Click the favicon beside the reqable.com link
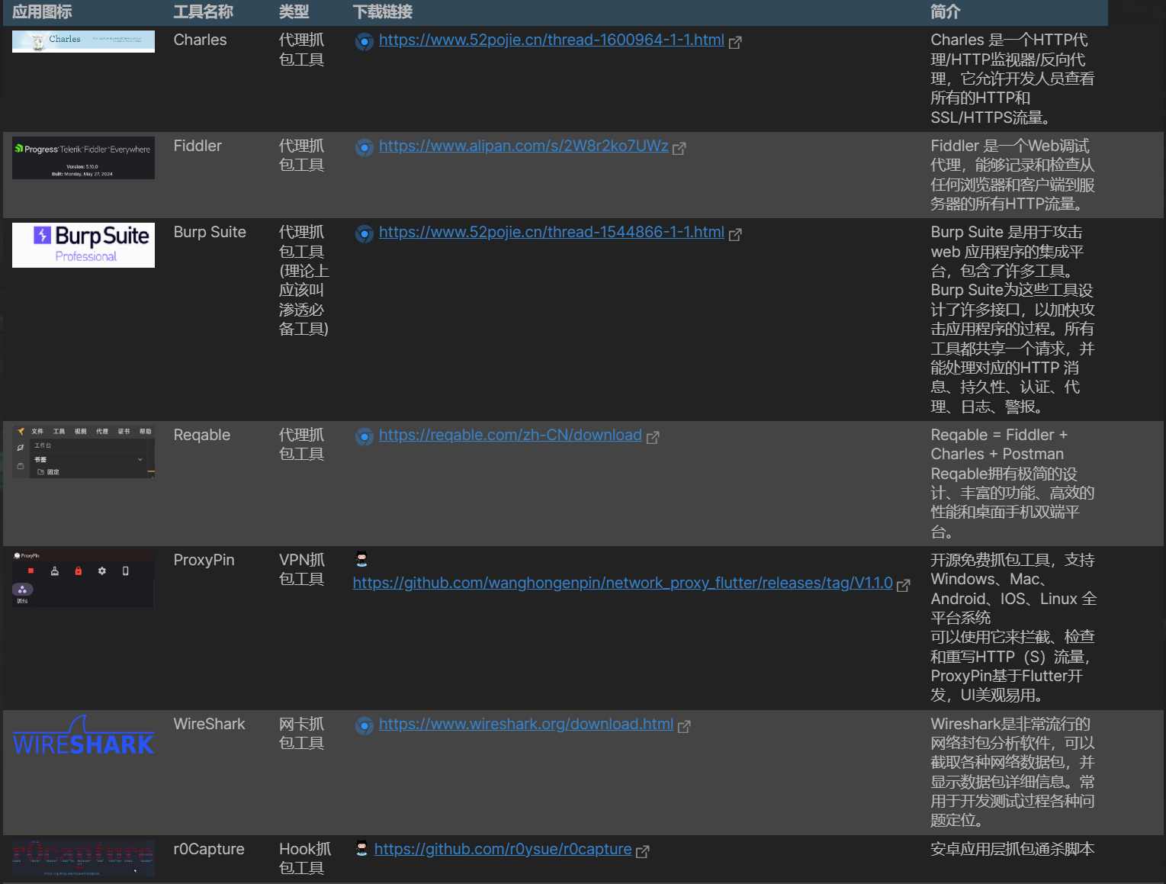This screenshot has width=1166, height=884. click(365, 437)
